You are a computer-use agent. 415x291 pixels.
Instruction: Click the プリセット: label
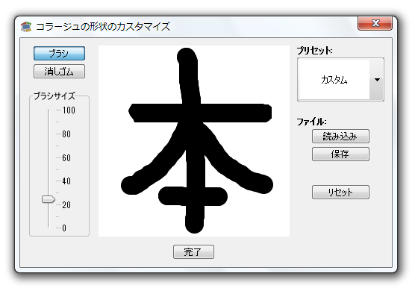coord(314,50)
